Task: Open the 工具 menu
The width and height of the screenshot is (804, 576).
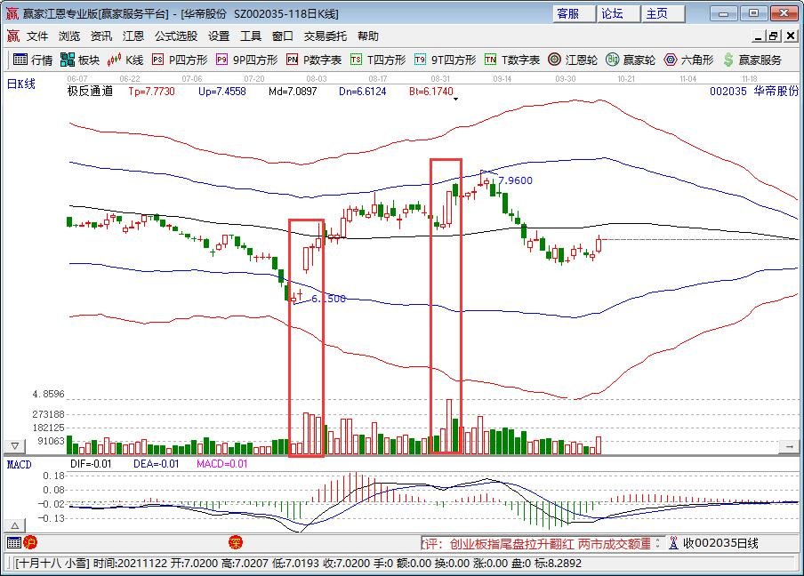Action: click(x=251, y=36)
